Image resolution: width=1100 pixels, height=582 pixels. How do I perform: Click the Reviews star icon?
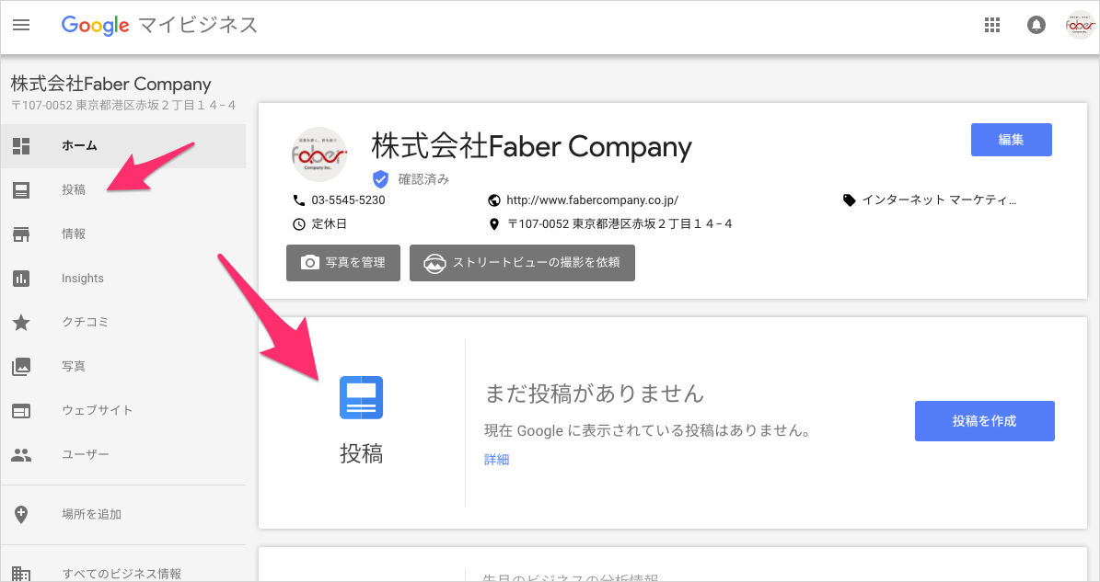coord(21,322)
